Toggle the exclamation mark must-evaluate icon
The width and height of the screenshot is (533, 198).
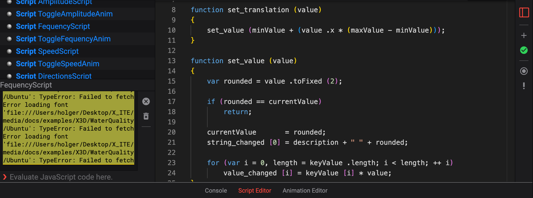tap(524, 86)
